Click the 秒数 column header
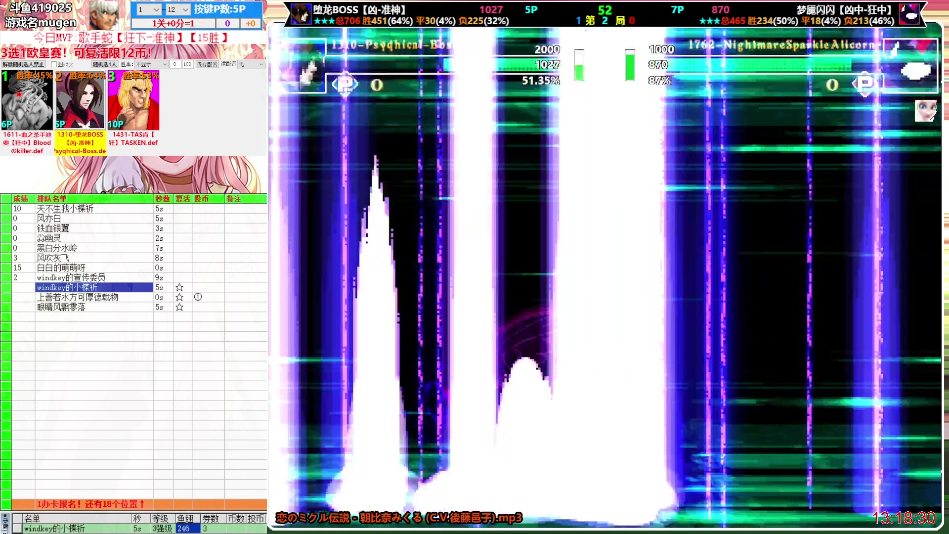Viewport: 949px width, 534px height. point(163,199)
